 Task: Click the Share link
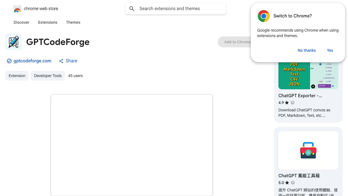pos(72,61)
